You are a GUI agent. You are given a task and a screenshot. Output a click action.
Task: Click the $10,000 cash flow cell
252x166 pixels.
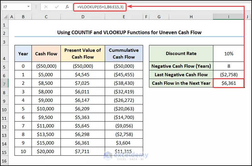46,108
